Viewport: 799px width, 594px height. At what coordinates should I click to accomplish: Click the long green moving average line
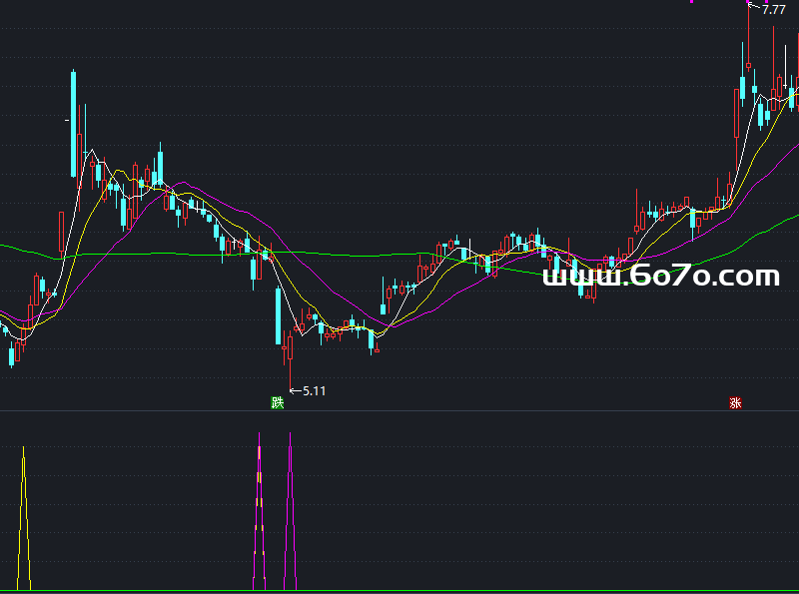(150, 254)
